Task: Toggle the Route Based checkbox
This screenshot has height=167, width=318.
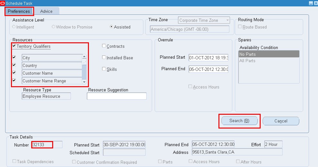Action: point(240,27)
